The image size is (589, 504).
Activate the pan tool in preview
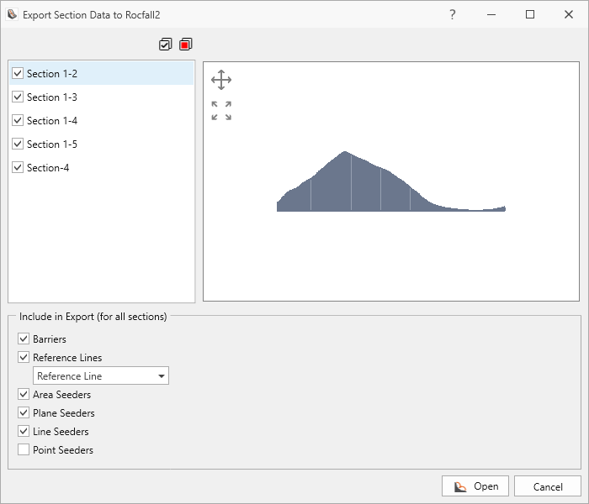click(x=221, y=80)
